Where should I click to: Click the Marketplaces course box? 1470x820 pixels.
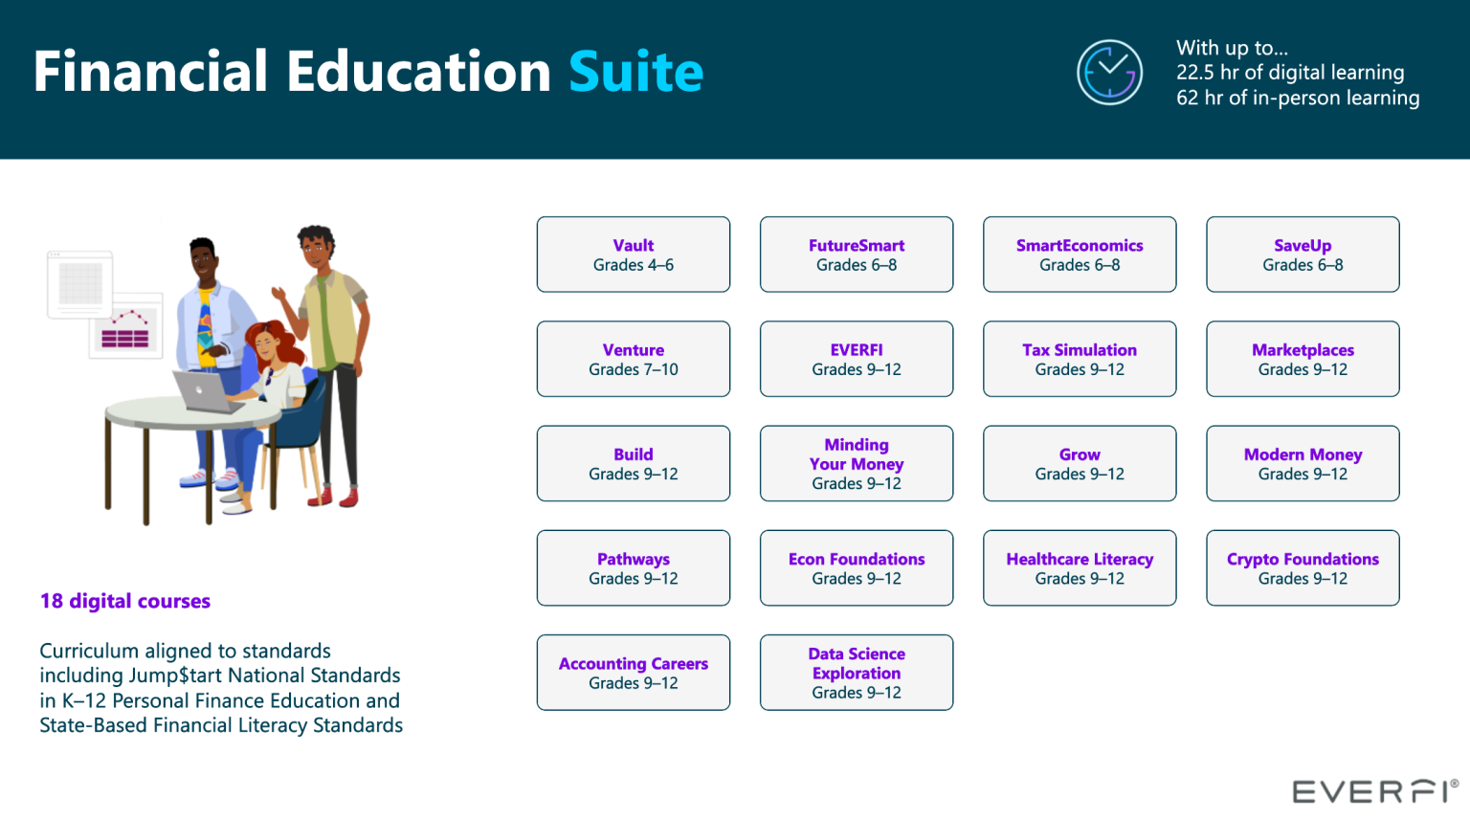[x=1302, y=359]
